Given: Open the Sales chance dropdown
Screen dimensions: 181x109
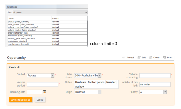Looking at the screenshot, I should tap(100, 75).
